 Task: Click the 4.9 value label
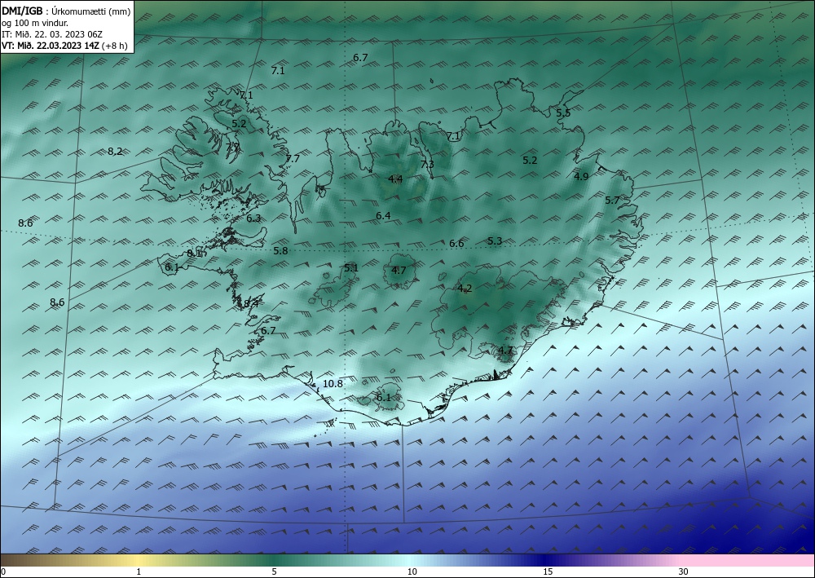581,177
